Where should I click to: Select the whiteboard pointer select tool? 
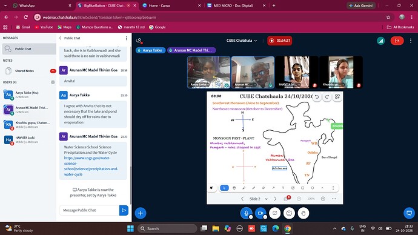click(x=224, y=188)
